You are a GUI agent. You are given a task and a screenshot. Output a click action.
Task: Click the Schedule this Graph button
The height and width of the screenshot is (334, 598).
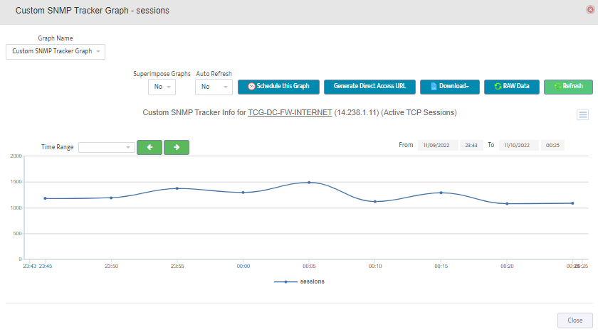279,87
